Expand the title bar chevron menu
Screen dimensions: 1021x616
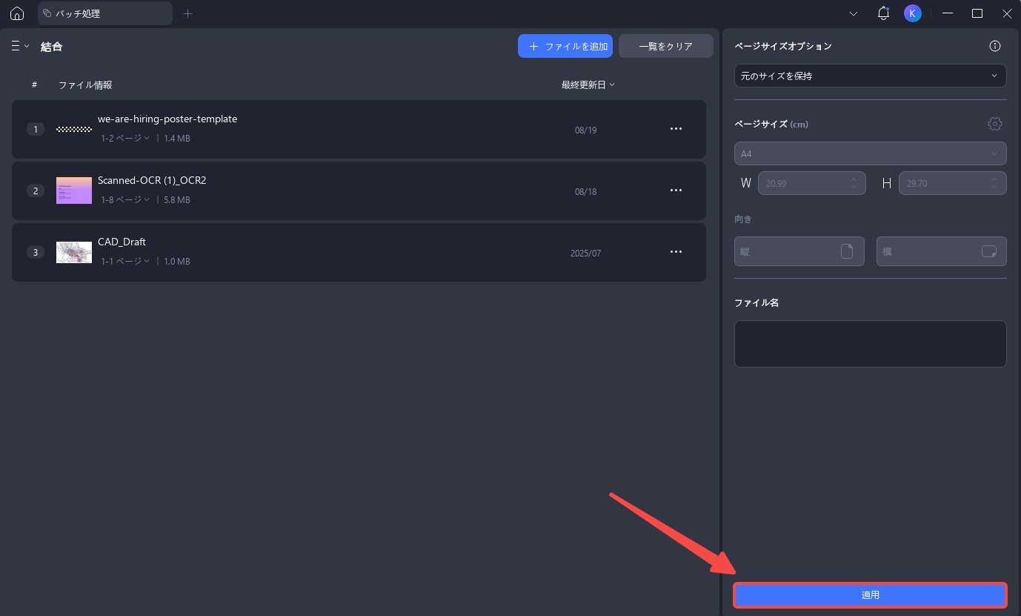click(854, 13)
